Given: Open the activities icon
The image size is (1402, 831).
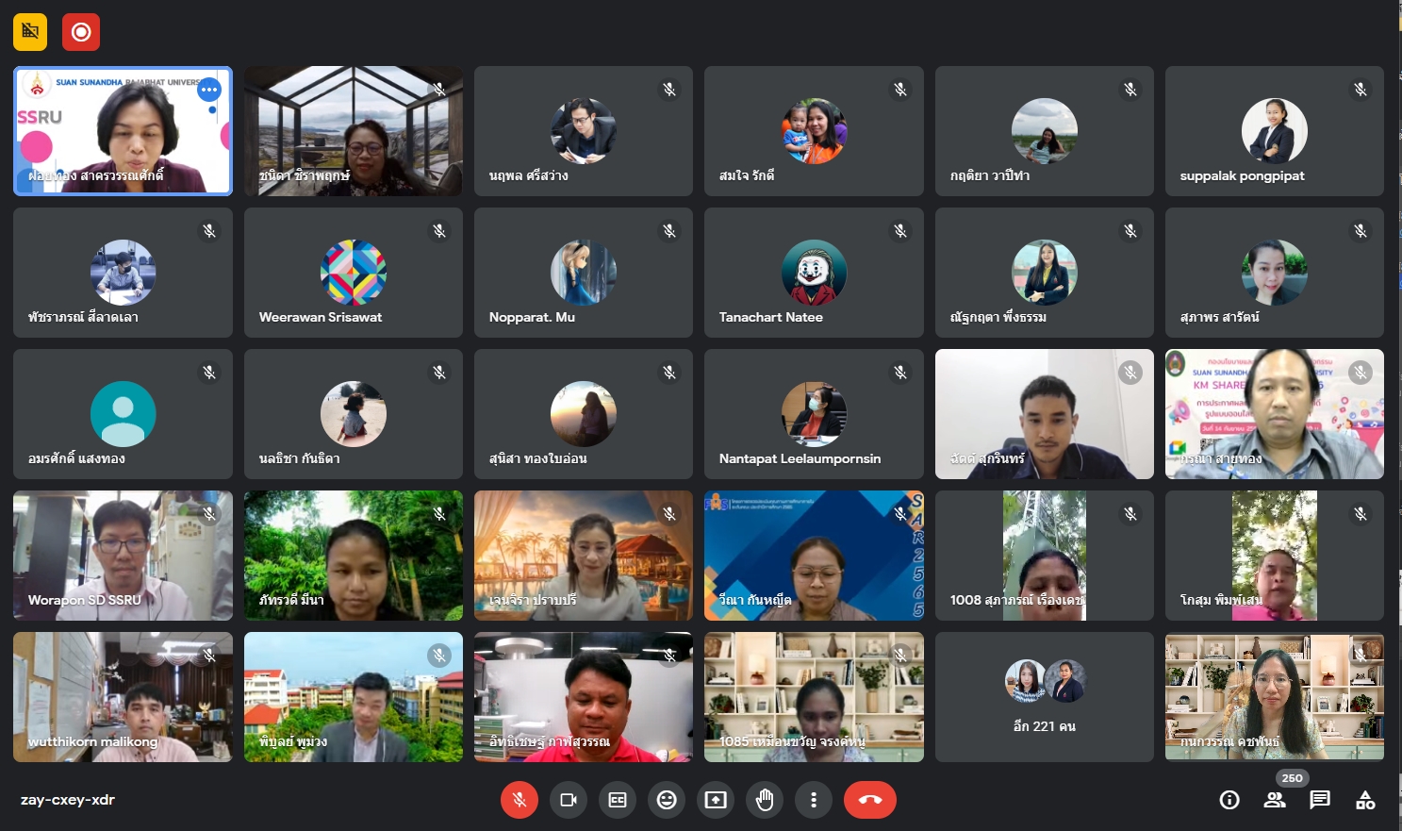Looking at the screenshot, I should 1365,800.
